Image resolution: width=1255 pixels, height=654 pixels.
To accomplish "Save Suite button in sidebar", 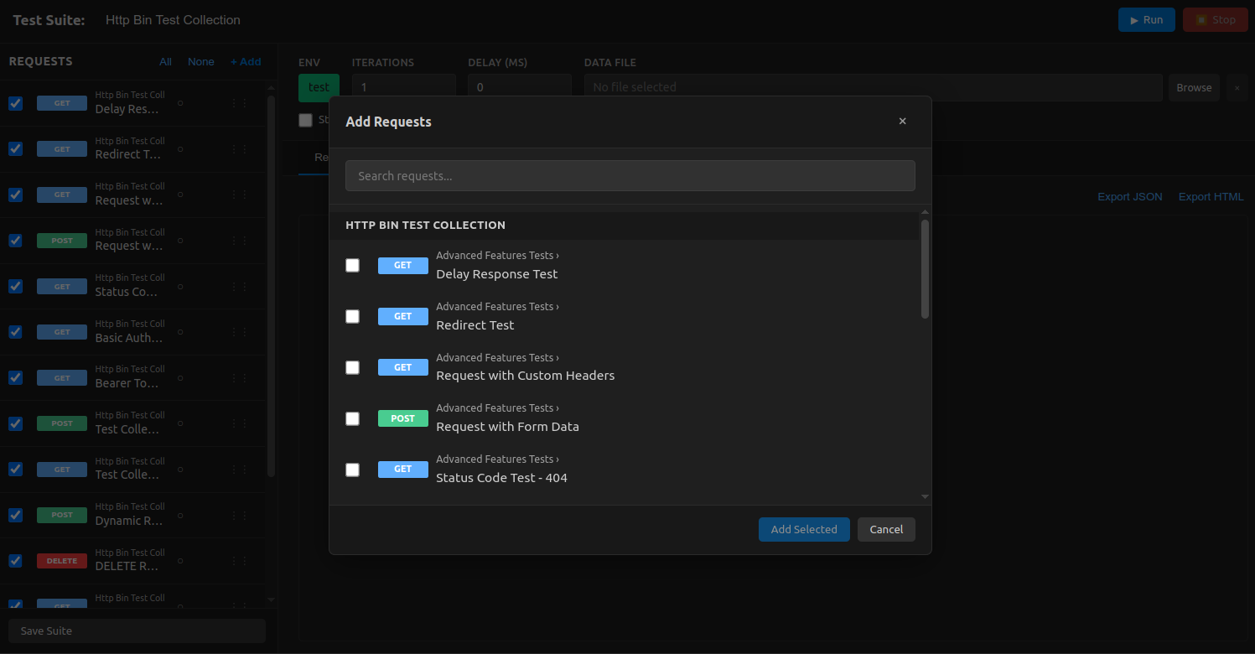I will [x=137, y=631].
